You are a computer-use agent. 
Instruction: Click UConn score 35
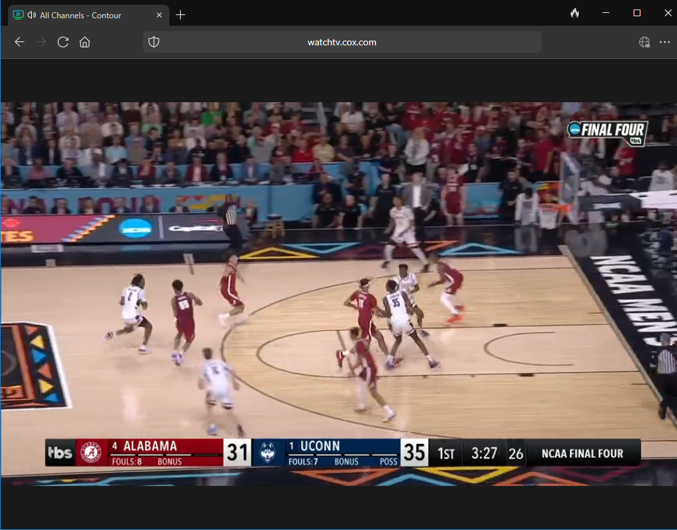pos(414,452)
